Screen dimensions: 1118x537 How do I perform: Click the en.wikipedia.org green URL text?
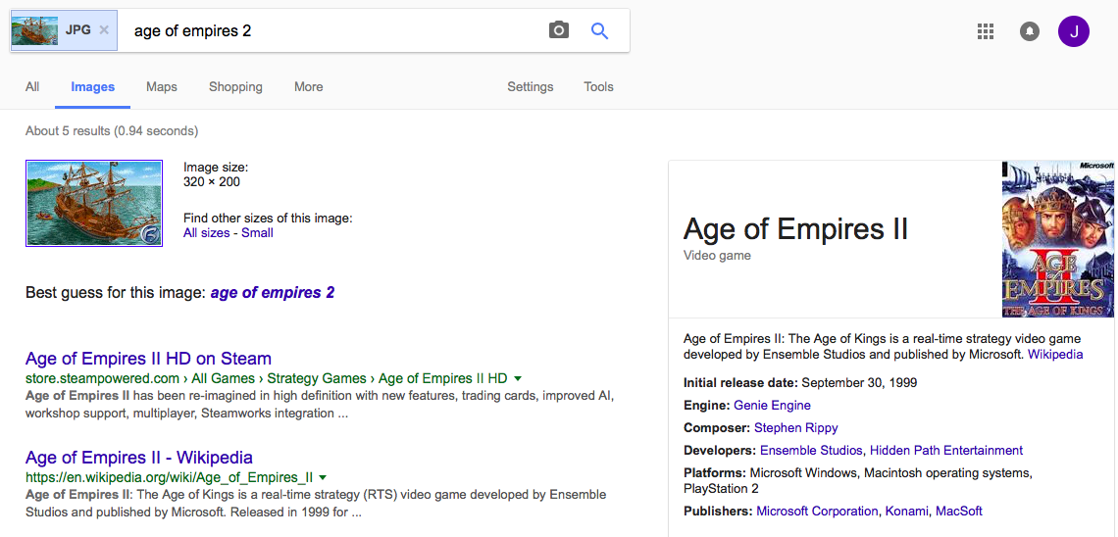pyautogui.click(x=169, y=477)
